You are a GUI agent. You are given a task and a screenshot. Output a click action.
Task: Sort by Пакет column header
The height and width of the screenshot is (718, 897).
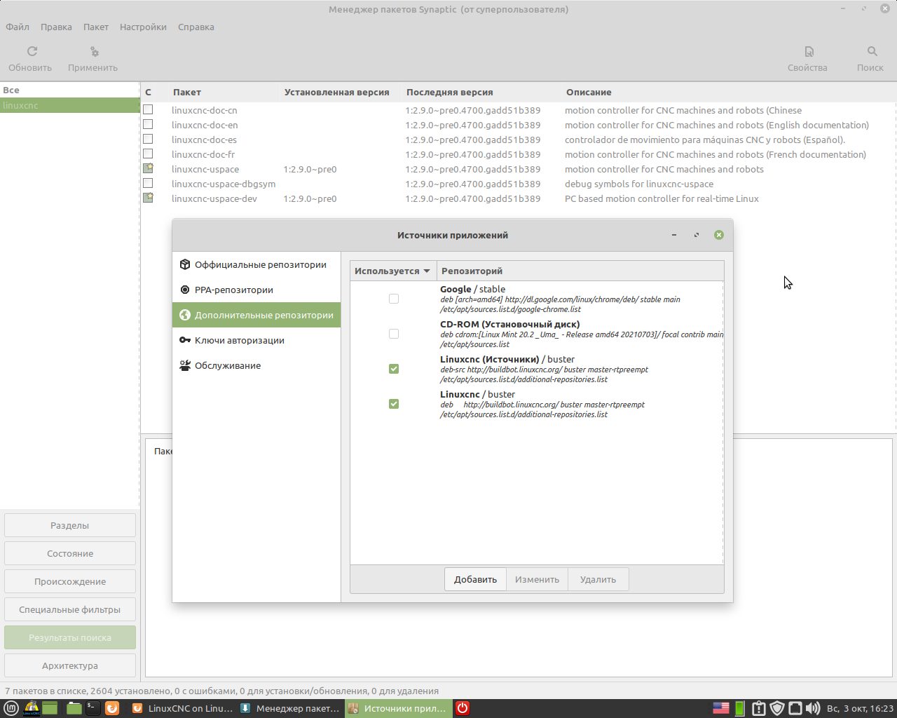click(x=224, y=92)
